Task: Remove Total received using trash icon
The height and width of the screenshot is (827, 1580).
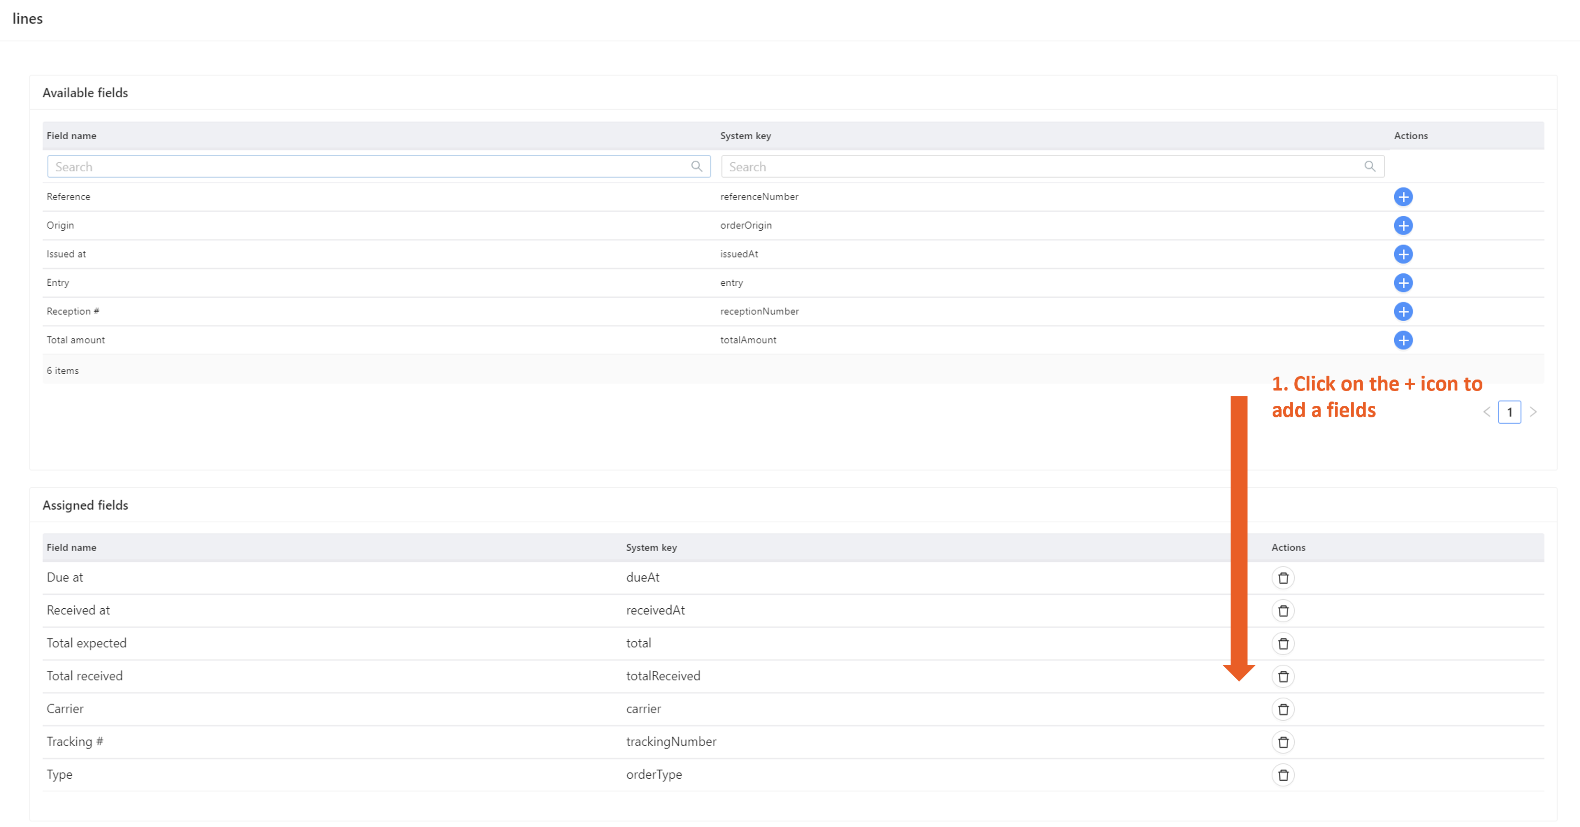Action: tap(1283, 676)
